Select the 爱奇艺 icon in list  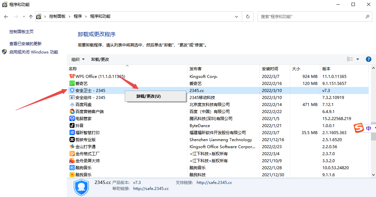(x=72, y=84)
